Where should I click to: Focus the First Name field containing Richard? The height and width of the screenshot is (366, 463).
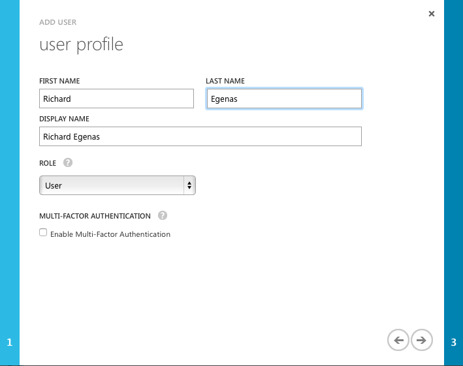(116, 99)
